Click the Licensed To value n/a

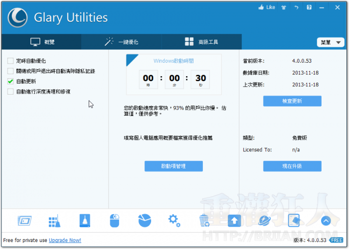(x=296, y=150)
